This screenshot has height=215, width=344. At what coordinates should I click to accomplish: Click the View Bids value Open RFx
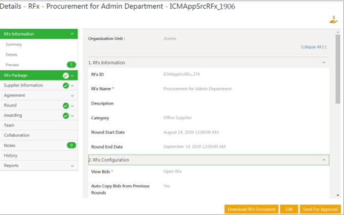coord(172,171)
